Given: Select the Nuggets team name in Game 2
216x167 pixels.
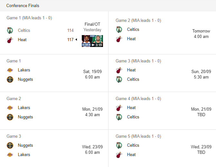Looking at the screenshot, I should click(x=25, y=117).
